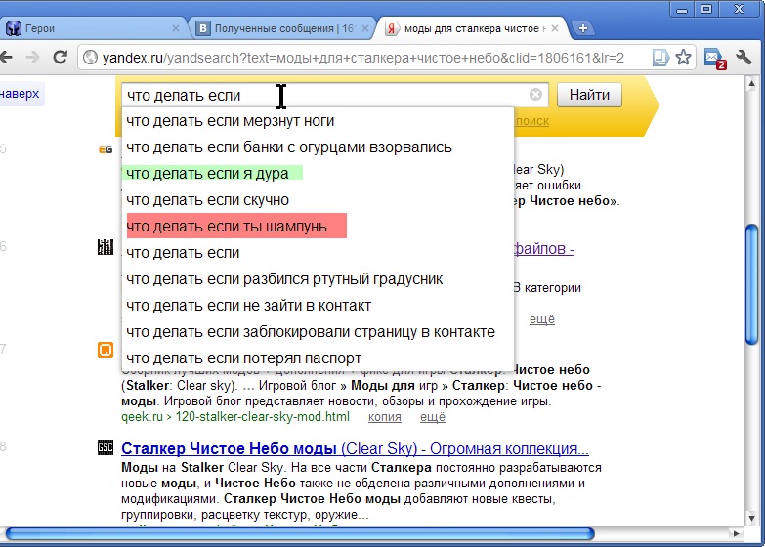Open the копия link under qeek.ru result
This screenshot has height=547, width=765.
pyautogui.click(x=384, y=417)
